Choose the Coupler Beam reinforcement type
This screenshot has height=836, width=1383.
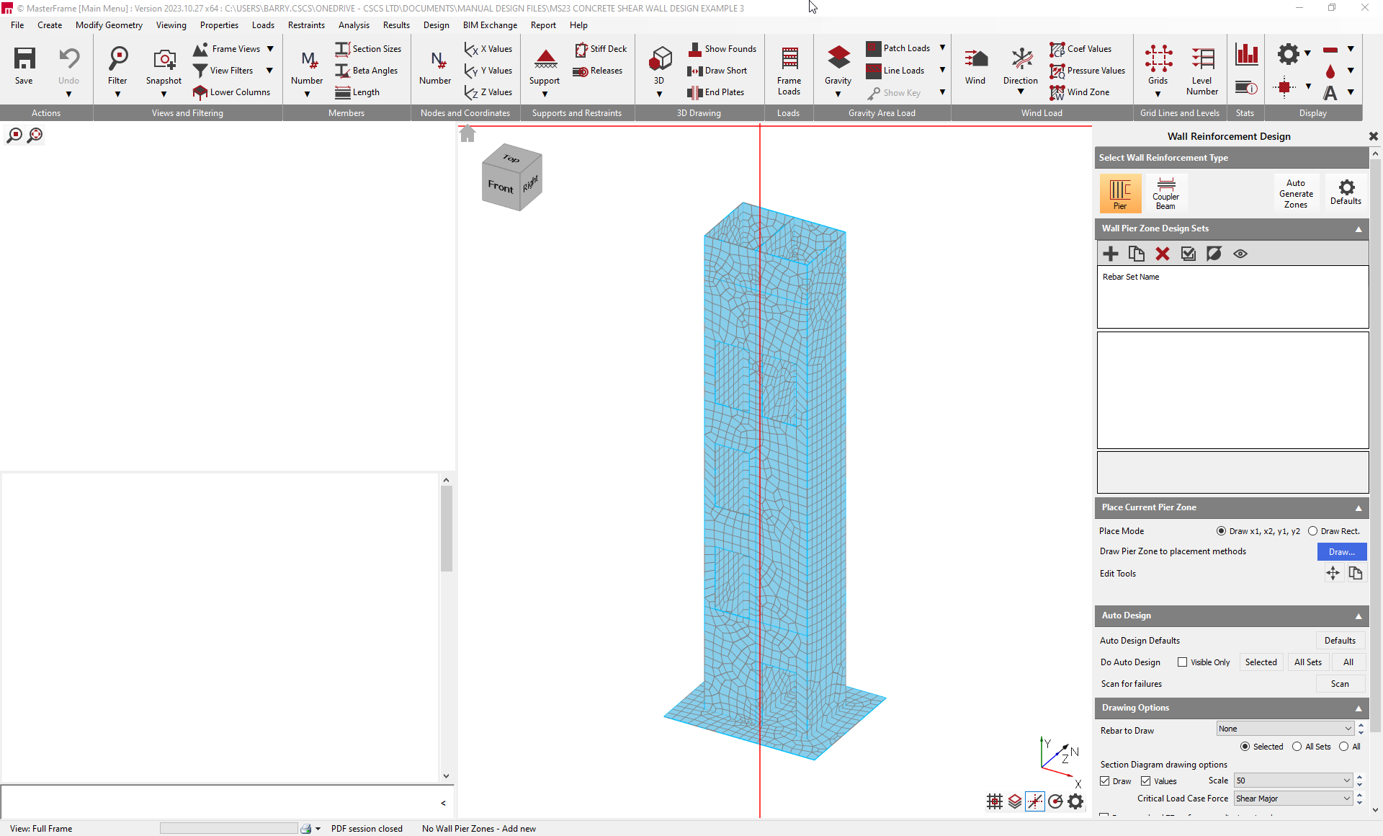pos(1165,194)
